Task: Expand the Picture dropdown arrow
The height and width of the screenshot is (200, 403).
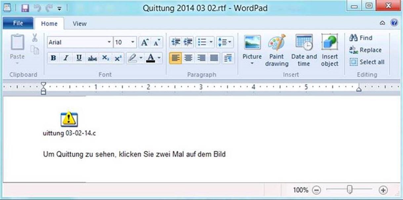Action: 252,63
